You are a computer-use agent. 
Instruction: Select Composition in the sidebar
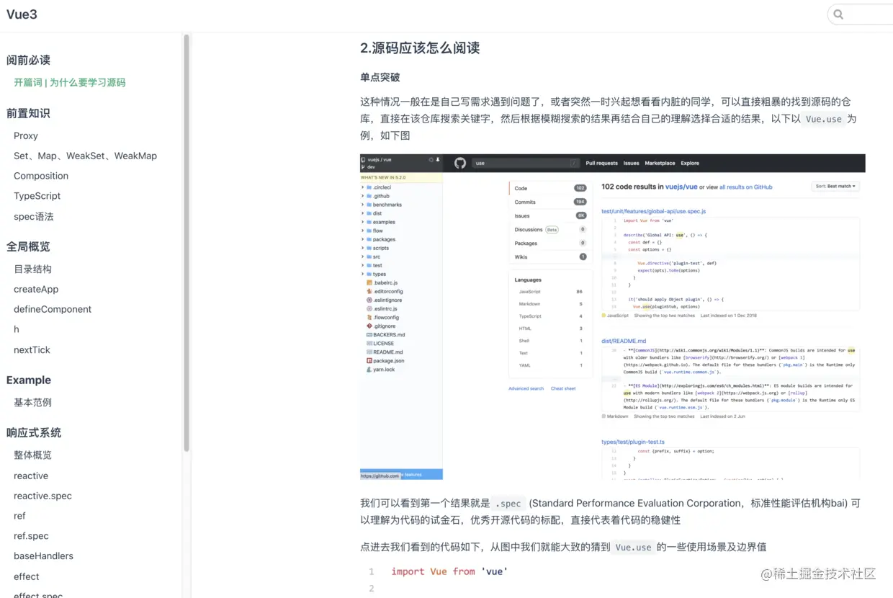(41, 176)
